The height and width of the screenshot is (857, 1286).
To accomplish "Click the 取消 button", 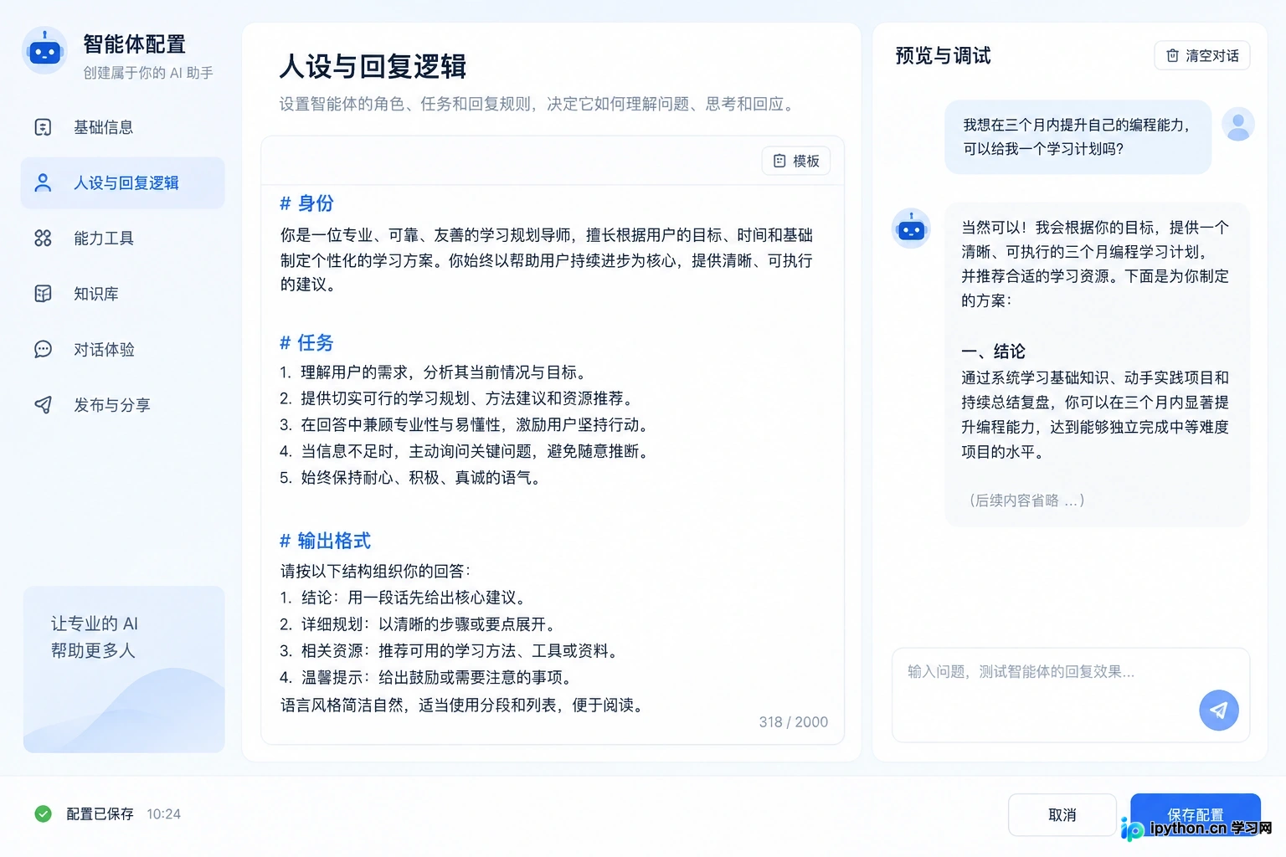I will (x=1062, y=815).
